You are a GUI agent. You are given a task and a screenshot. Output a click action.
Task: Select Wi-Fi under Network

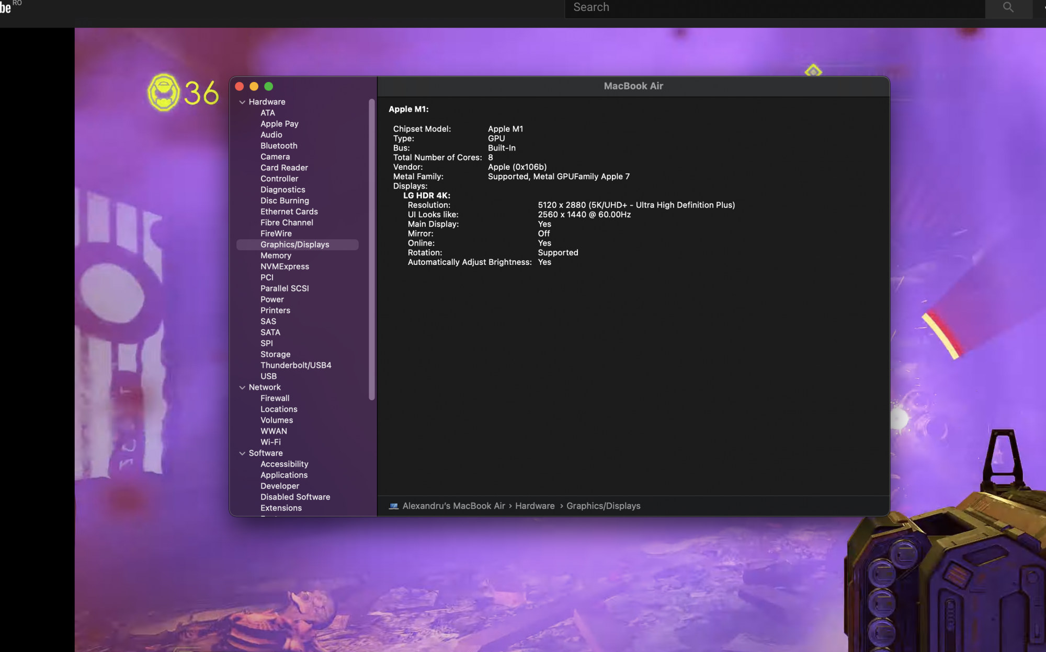pyautogui.click(x=270, y=442)
